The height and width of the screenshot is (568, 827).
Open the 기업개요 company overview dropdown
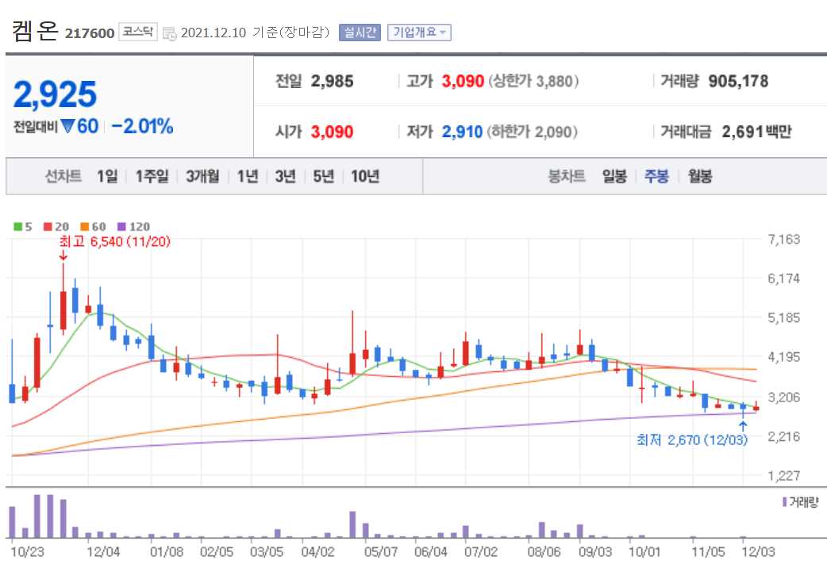tap(419, 32)
